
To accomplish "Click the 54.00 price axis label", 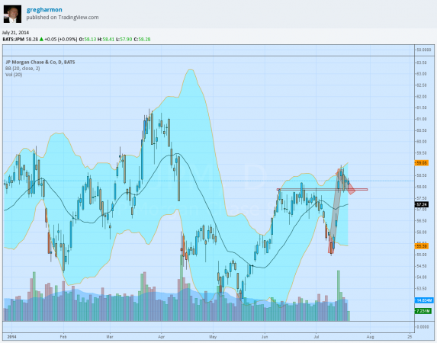I will click(422, 277).
